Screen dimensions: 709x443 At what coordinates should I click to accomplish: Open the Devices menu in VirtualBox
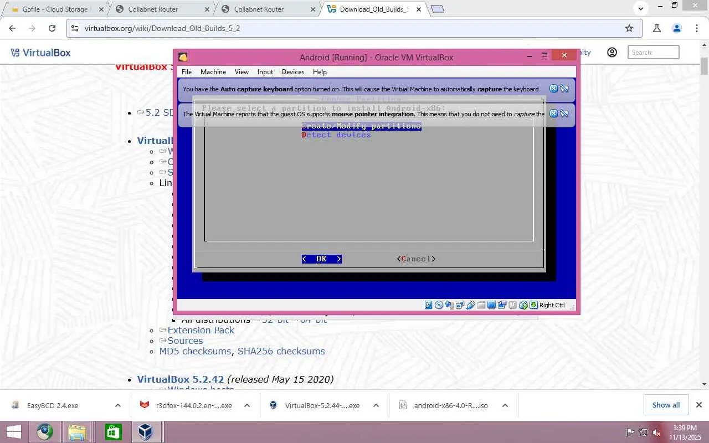293,72
